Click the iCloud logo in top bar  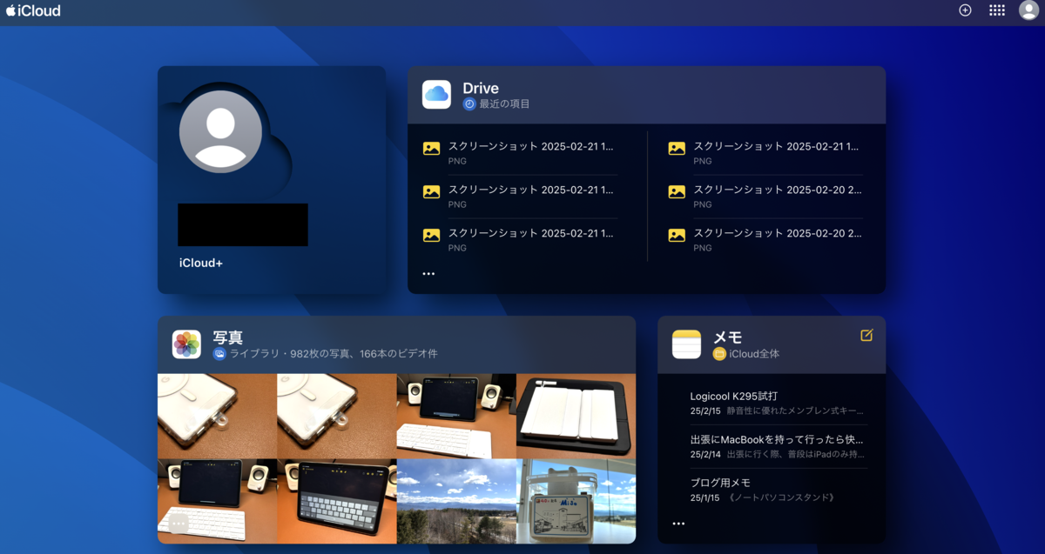point(33,10)
